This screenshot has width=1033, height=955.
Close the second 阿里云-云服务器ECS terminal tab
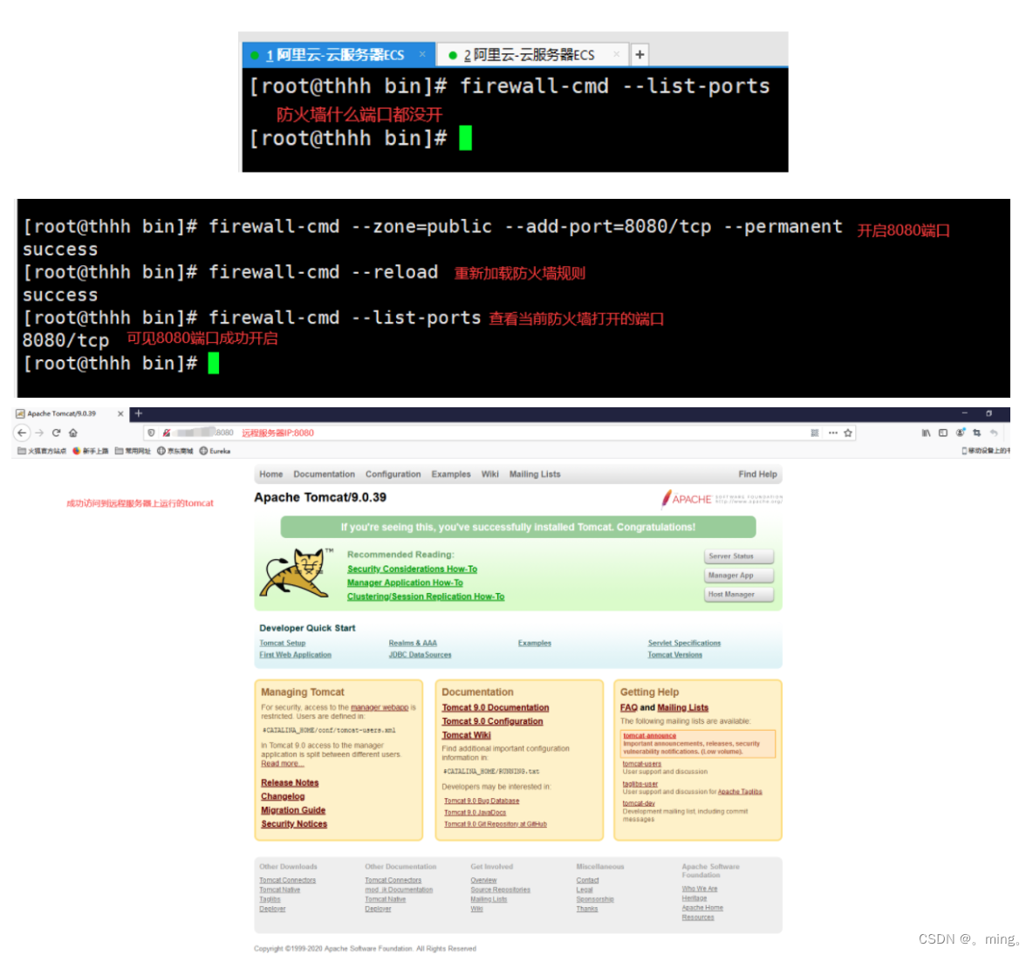pyautogui.click(x=616, y=55)
